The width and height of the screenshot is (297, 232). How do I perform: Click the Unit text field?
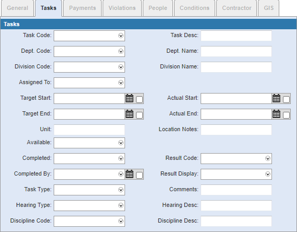[89, 130]
